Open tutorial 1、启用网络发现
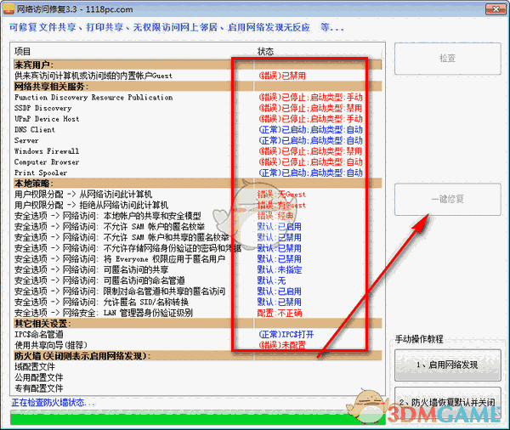510x430 pixels. (448, 365)
